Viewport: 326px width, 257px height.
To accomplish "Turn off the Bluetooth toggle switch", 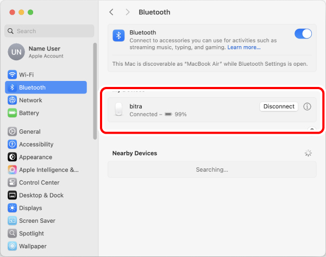I will pos(303,34).
